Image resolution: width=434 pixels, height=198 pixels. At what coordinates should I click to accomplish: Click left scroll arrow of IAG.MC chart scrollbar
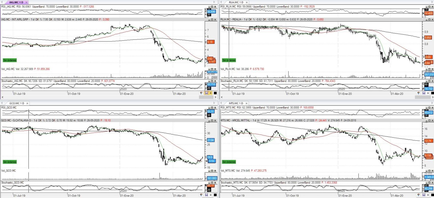pos(3,97)
